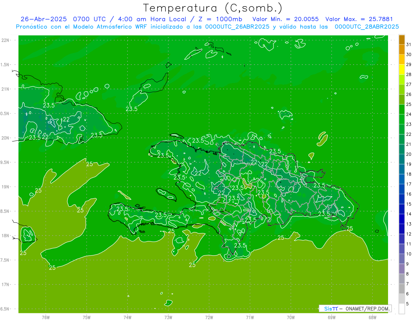
Task: Click the 'ONAMET/REP.DOM.' credit label
Action: (x=367, y=308)
